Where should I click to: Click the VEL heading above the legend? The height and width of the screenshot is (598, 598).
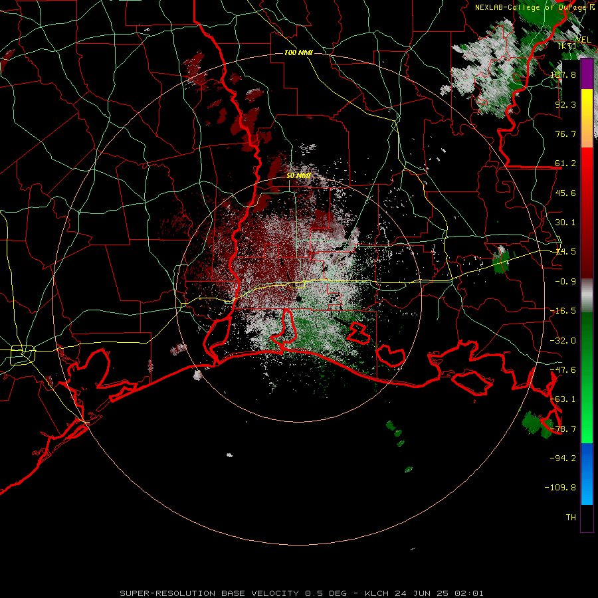(584, 40)
